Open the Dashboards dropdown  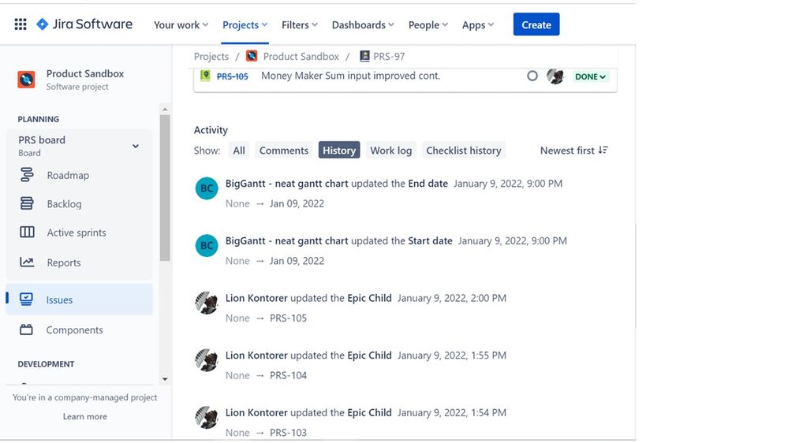[363, 24]
